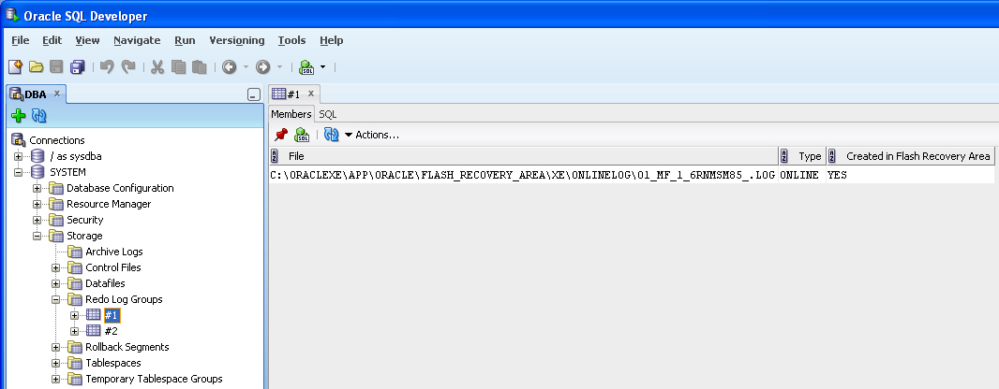Open the Back button history dropdown
The image size is (999, 389).
pos(246,66)
